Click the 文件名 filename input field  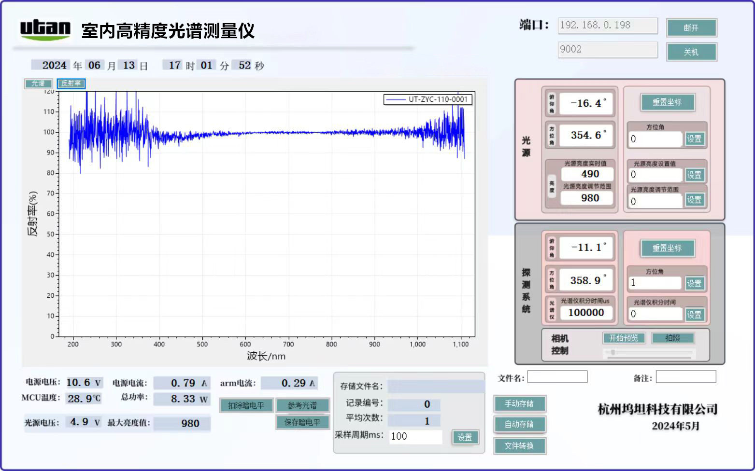click(x=556, y=376)
